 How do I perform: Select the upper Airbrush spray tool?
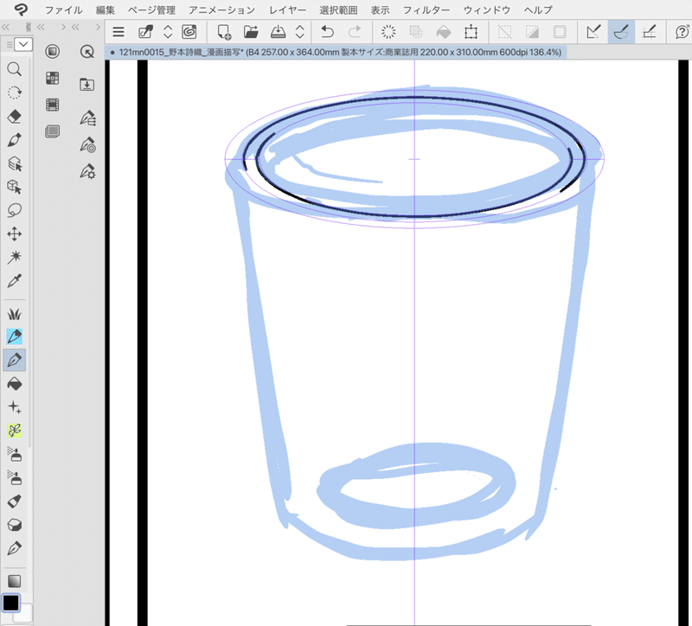pyautogui.click(x=14, y=454)
